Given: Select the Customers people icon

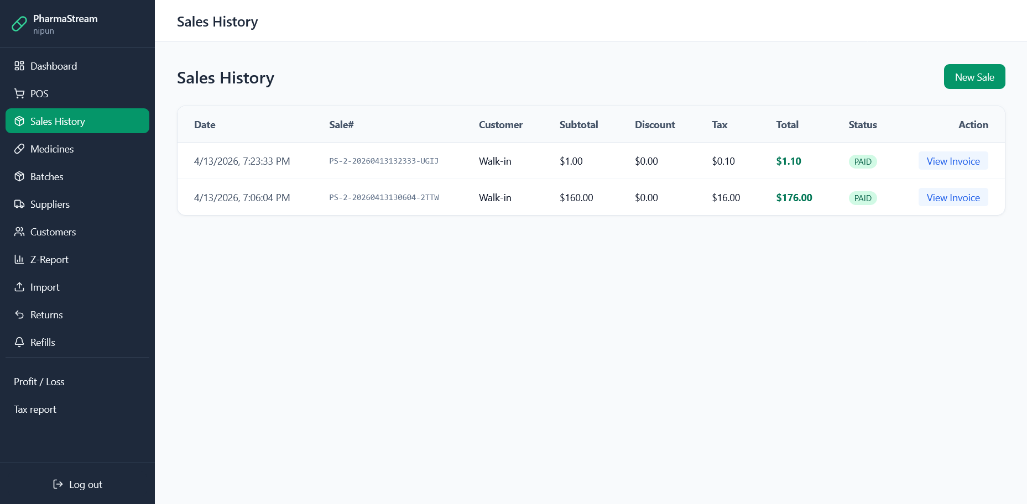Looking at the screenshot, I should coord(19,232).
